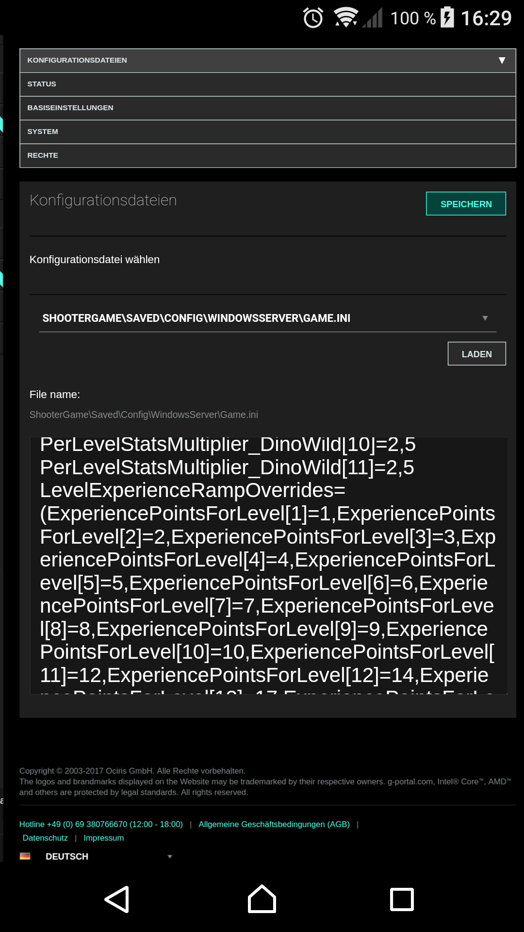Tap the battery charging icon

point(447,17)
